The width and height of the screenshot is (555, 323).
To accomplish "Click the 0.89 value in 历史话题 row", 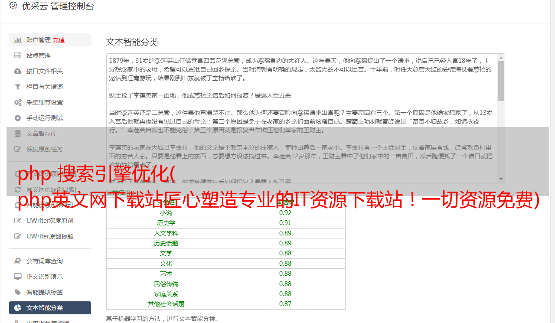I will (285, 243).
